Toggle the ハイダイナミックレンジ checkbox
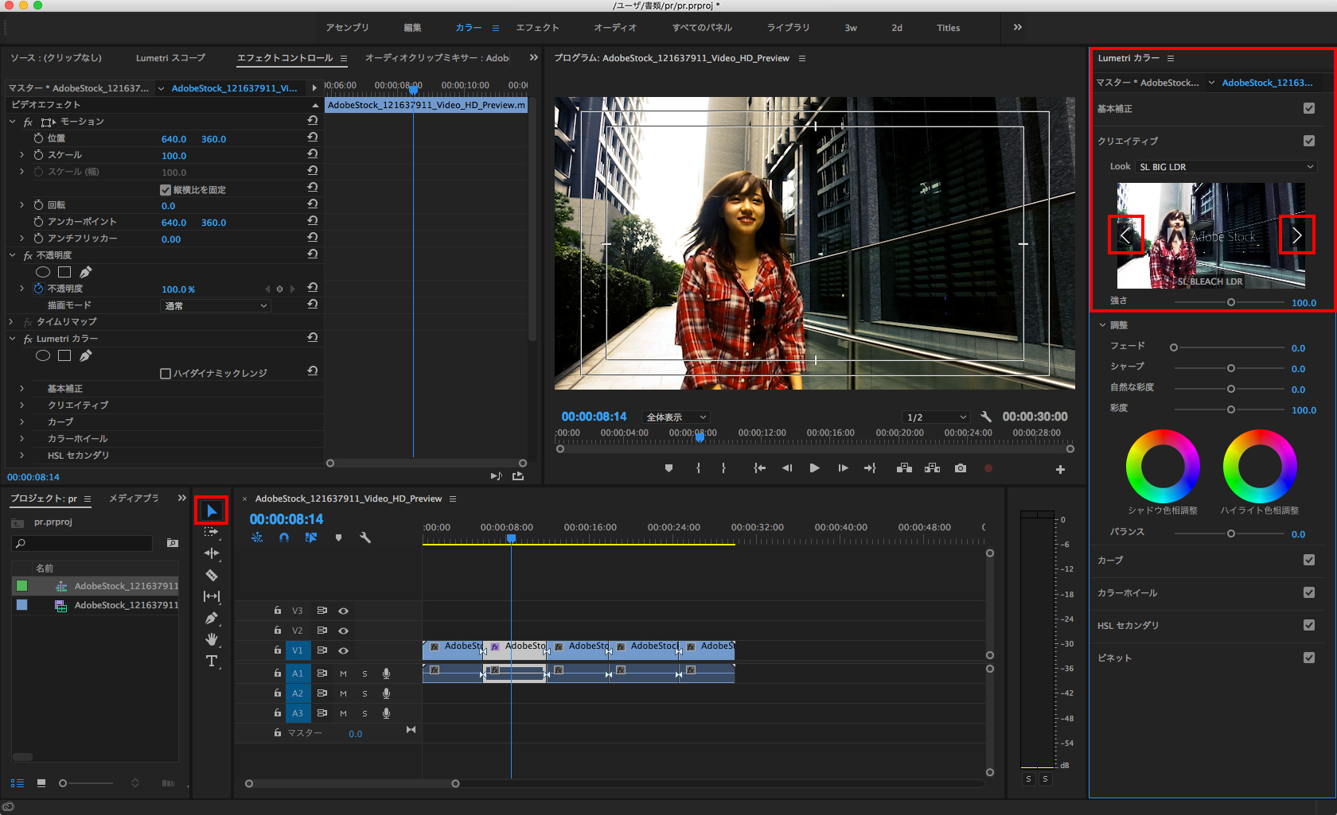Screen dimensions: 1337x815 pyautogui.click(x=166, y=374)
